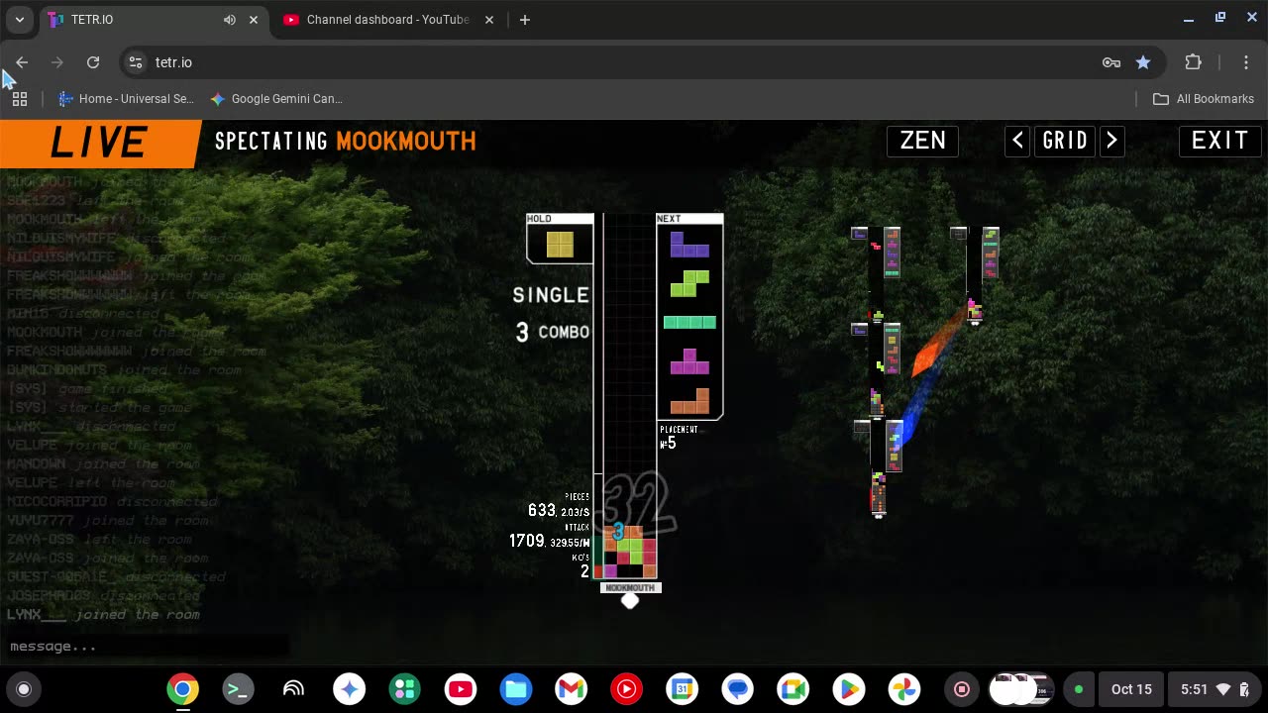Open the cast-style app icon on shelf
Viewport: 1268px width, 713px height.
point(293,689)
